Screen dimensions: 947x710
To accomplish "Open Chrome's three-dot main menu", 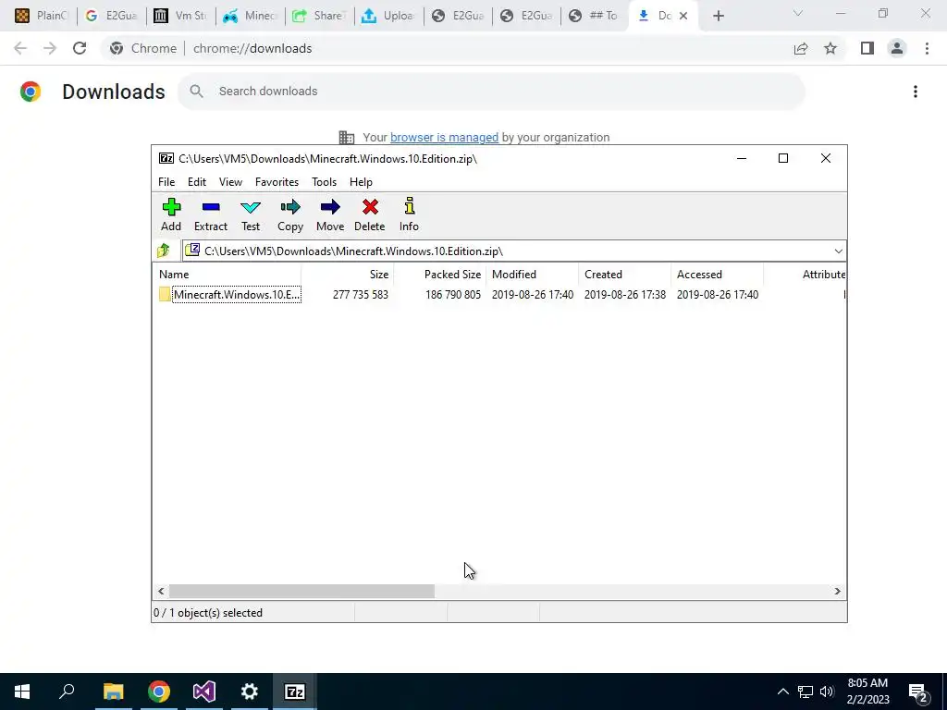I will [927, 48].
